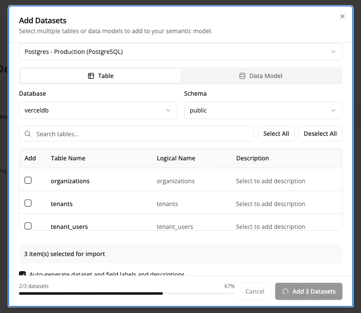Click the magnifier icon in the search bar

27,134
